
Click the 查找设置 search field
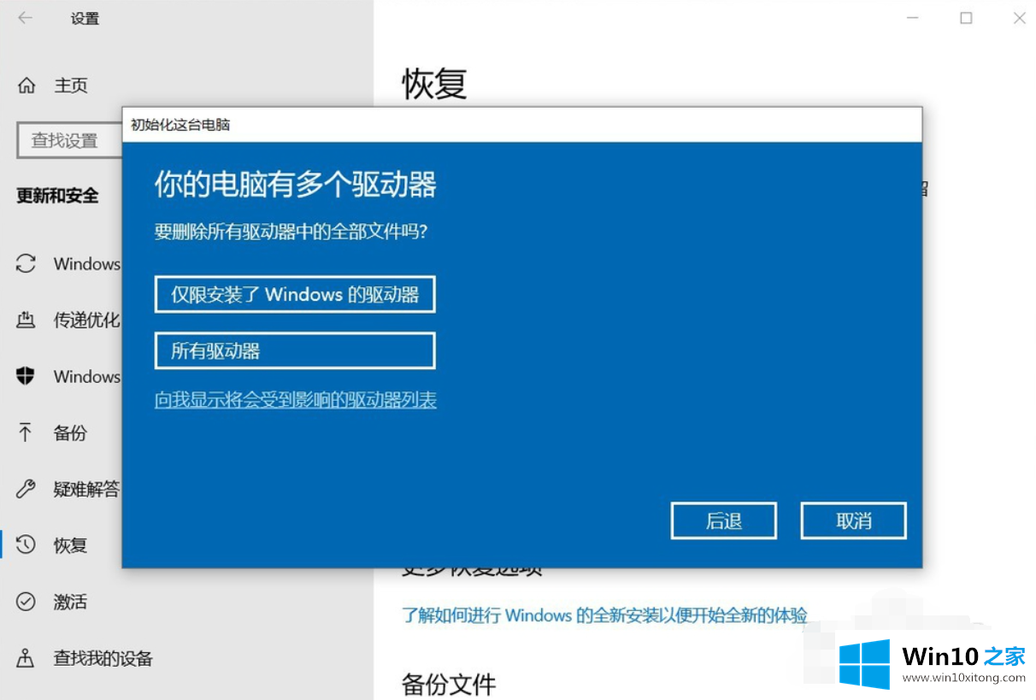tap(69, 140)
